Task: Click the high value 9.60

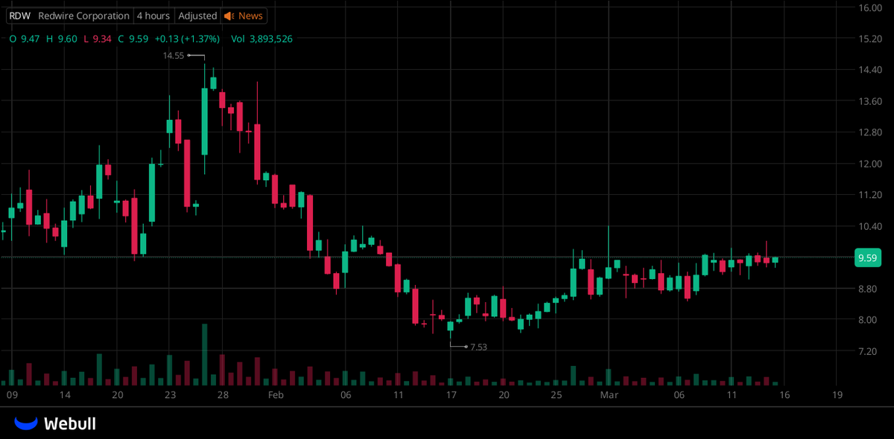Action: (x=67, y=39)
